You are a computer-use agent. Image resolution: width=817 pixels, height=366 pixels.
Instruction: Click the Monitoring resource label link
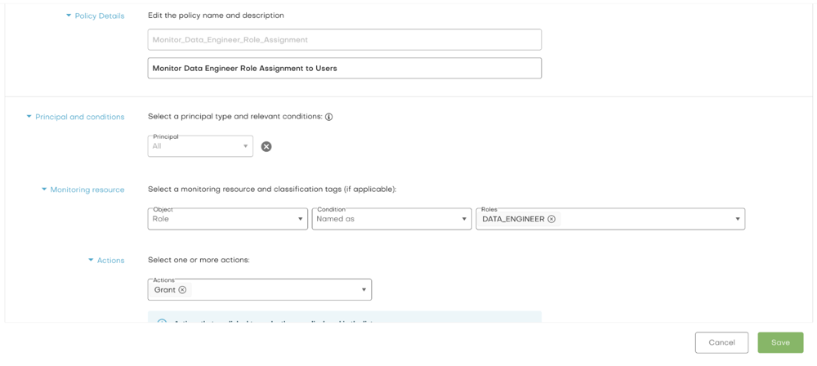click(x=87, y=190)
